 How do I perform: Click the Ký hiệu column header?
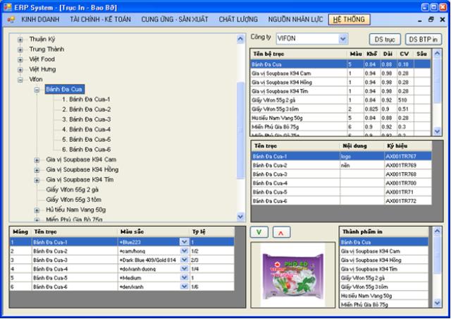pos(408,146)
